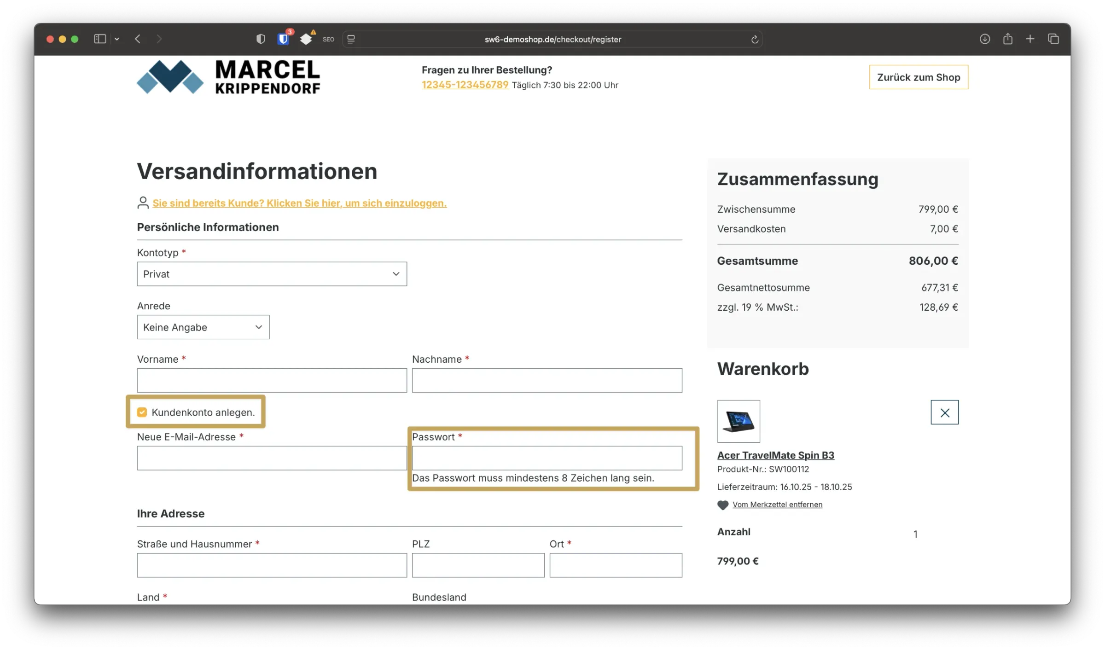Open the downloads icon in toolbar

point(984,39)
